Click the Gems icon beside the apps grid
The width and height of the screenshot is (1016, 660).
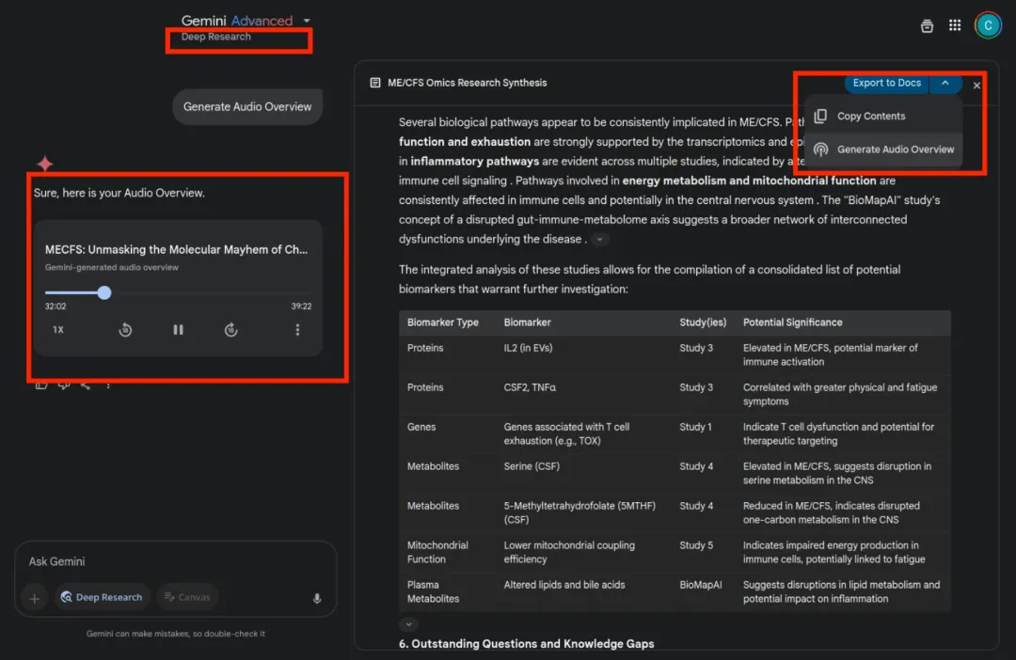point(927,25)
